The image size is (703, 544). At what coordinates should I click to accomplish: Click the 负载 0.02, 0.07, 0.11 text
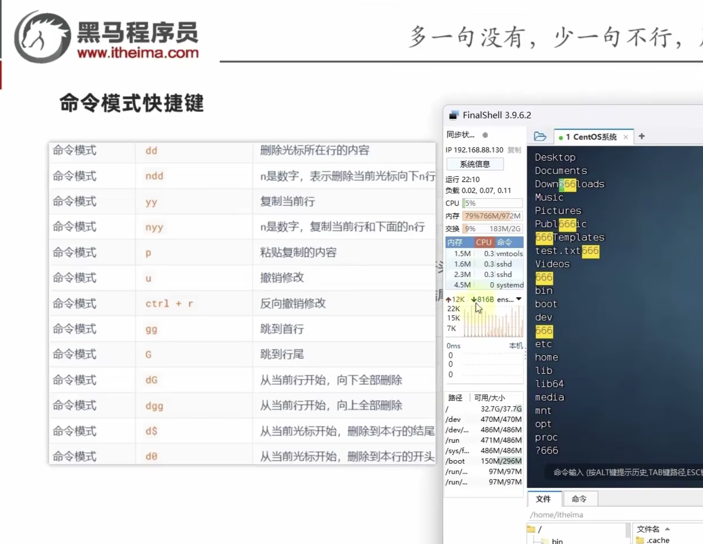478,191
